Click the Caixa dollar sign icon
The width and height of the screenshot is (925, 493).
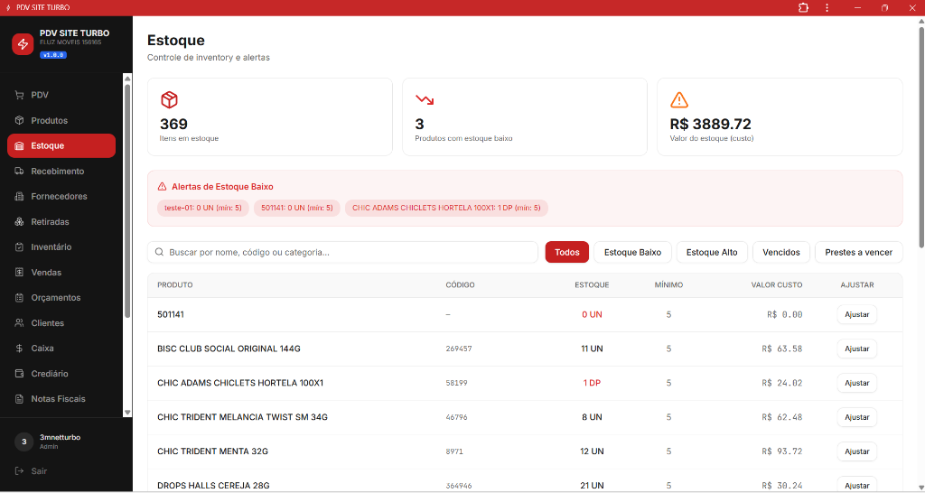pos(20,349)
